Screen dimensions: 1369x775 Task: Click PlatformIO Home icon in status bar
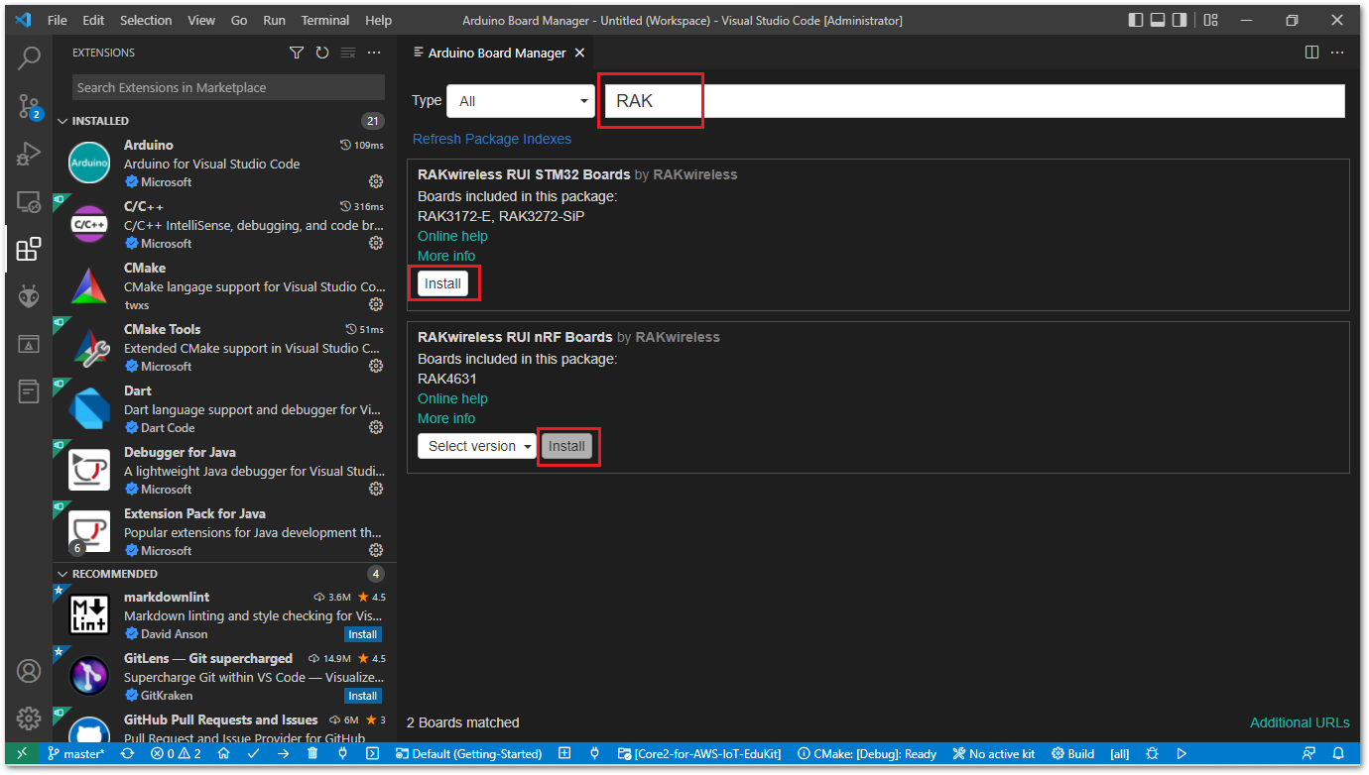pyautogui.click(x=223, y=754)
